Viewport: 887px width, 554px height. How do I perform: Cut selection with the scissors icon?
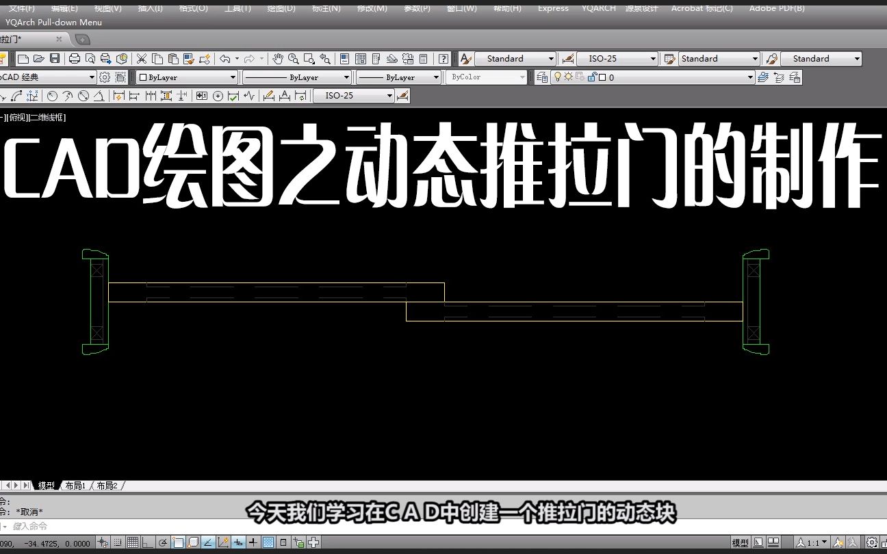click(141, 59)
